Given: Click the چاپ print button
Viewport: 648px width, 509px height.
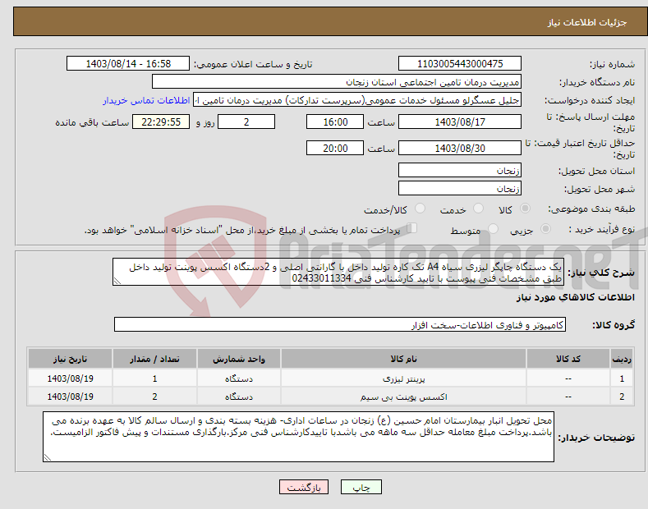Looking at the screenshot, I should [361, 488].
